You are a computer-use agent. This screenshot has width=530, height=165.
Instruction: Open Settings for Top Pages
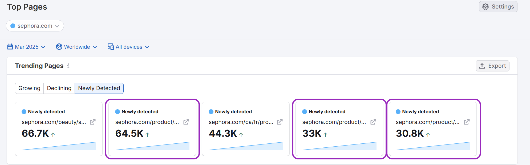(498, 7)
